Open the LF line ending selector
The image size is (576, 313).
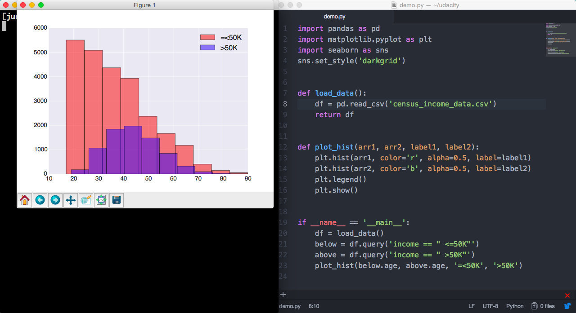(x=471, y=306)
